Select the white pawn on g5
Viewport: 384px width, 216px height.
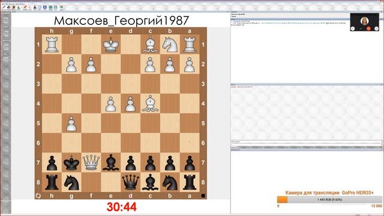[x=71, y=124]
